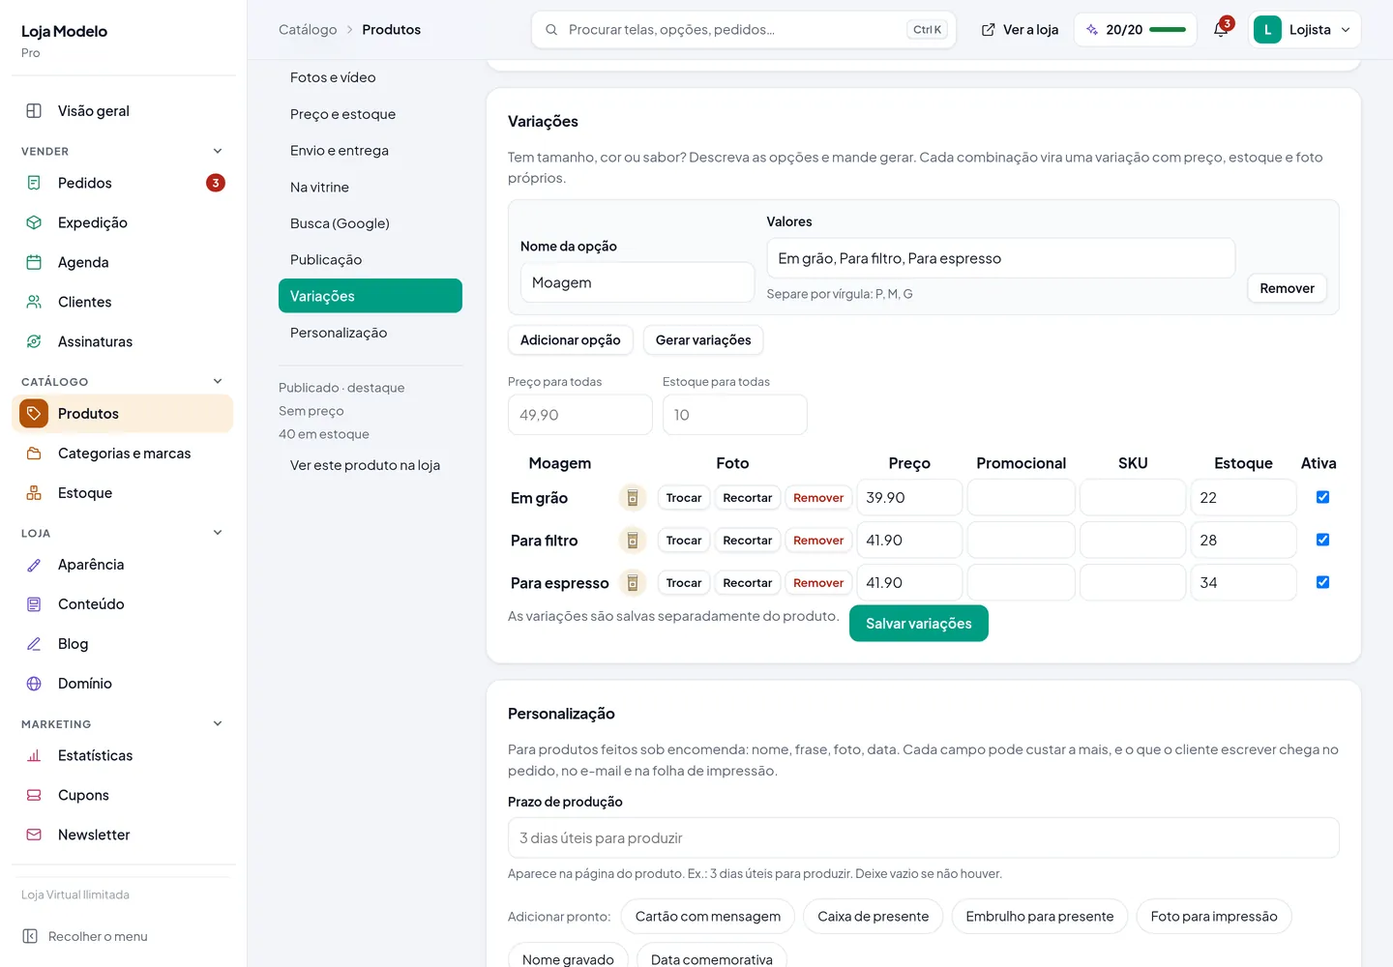Click the Pedidos clipboard icon
This screenshot has width=1393, height=967.
(x=34, y=183)
